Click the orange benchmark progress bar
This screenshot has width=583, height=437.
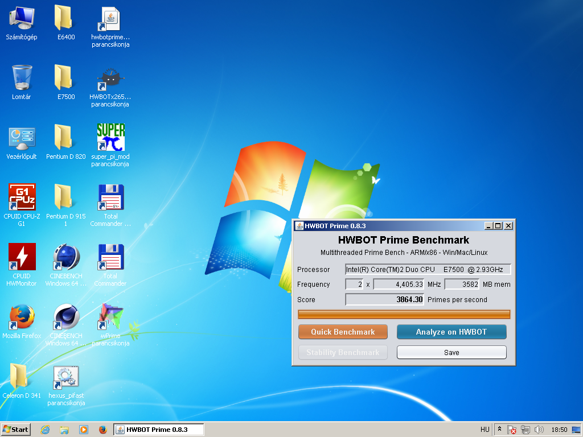404,314
